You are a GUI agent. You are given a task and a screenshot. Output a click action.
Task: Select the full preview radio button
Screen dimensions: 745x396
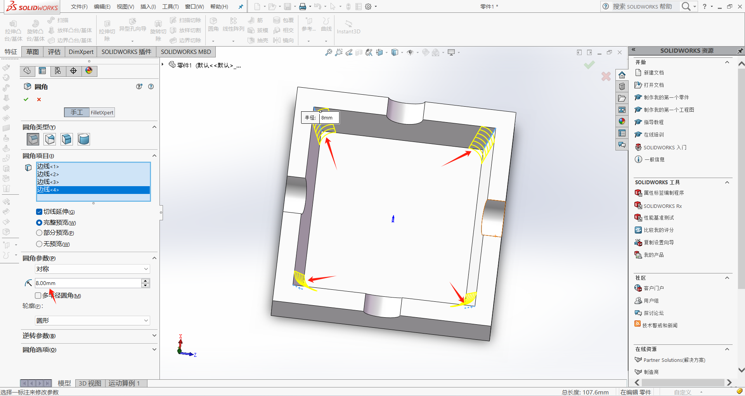click(39, 223)
